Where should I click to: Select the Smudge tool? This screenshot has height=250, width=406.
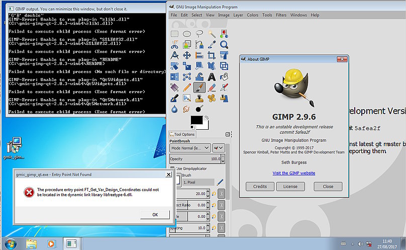187,109
